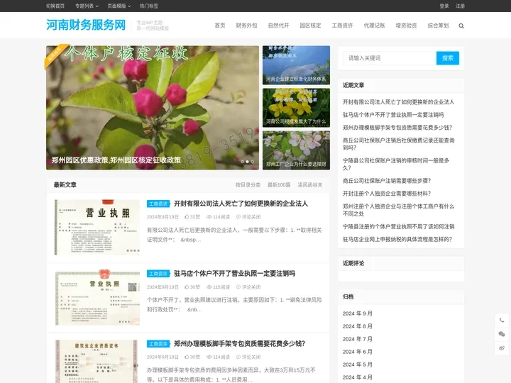Open sidebar link 驻马店企业网上申报纳税的具体流程
Image resolution: width=511 pixels, height=383 pixels.
[397, 240]
